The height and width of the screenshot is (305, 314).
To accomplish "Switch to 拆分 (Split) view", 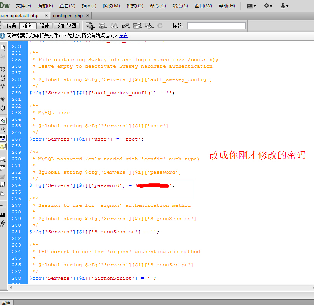I will [28, 26].
